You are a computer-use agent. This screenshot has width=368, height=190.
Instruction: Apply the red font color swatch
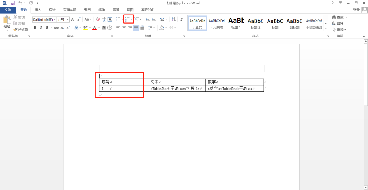click(x=95, y=28)
